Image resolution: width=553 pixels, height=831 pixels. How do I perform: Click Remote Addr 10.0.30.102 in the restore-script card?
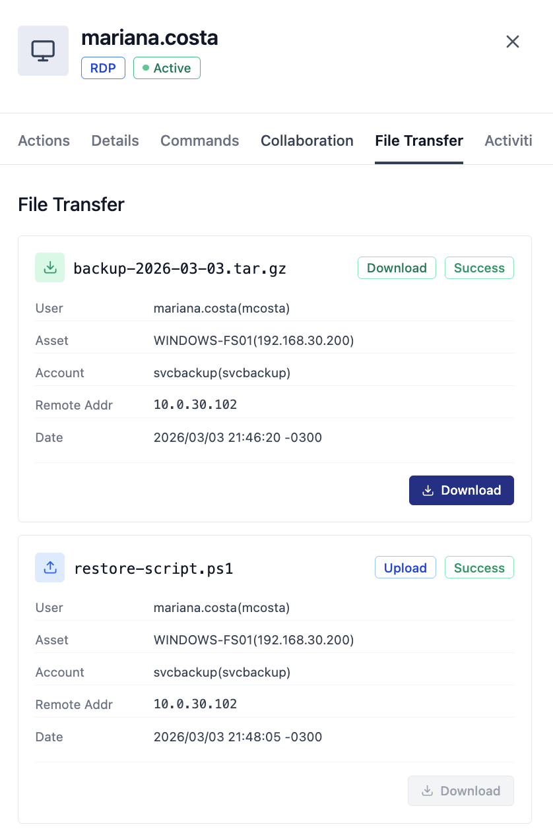[195, 704]
